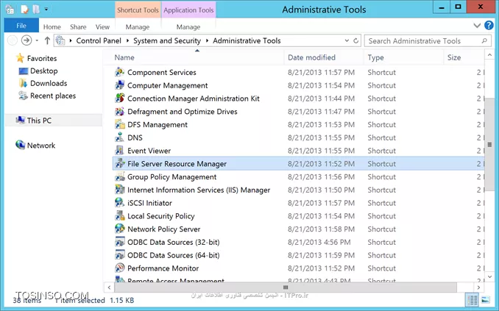Screen dimensions: 499x311
Task: Click the "Remote Access Management" row
Action: pyautogui.click(x=299, y=280)
